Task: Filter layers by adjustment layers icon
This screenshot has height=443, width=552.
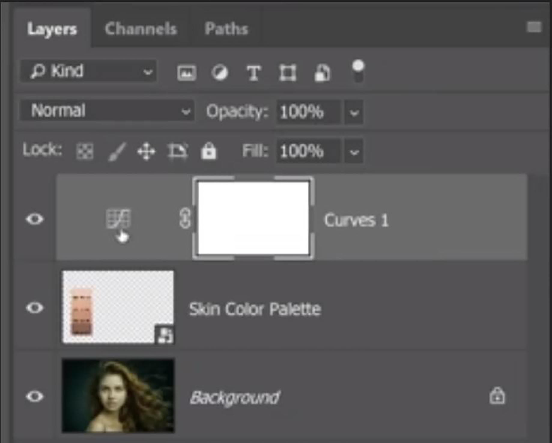Action: point(220,73)
